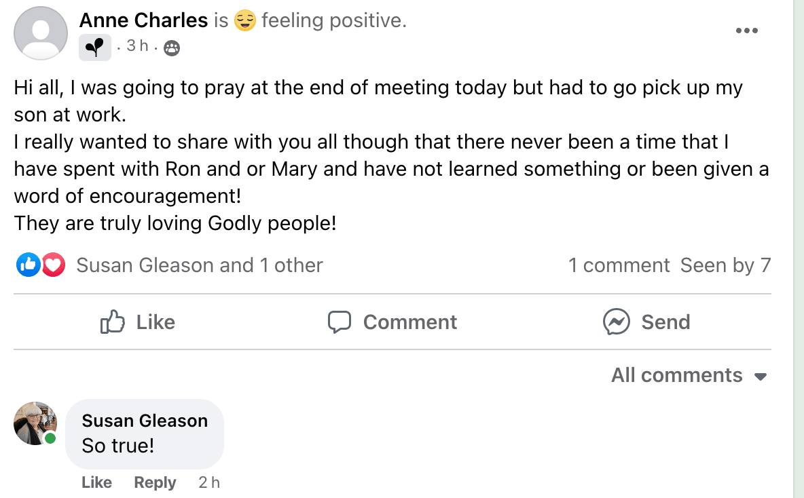
Task: Open Anne Charles author name link
Action: 143,20
